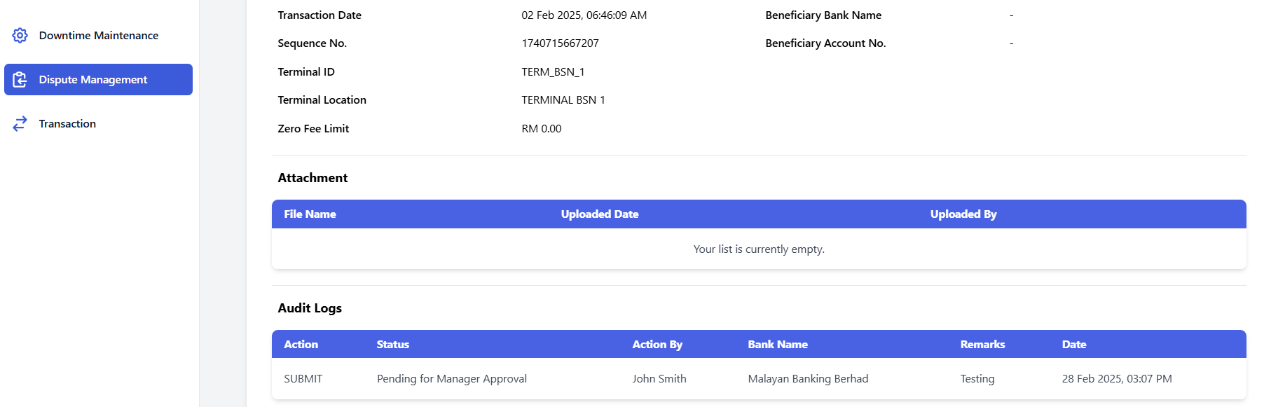This screenshot has height=407, width=1271.
Task: Open Downtime Maintenance menu item
Action: pyautogui.click(x=98, y=35)
